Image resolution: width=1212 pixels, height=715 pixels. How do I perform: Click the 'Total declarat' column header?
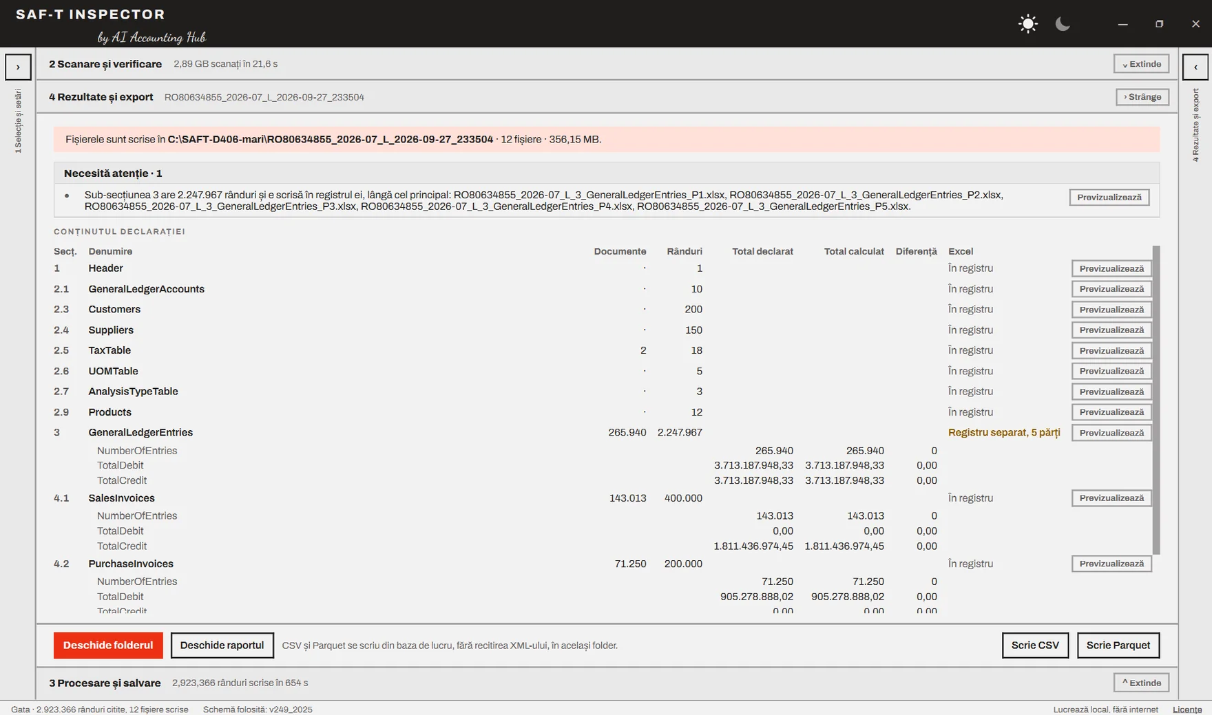(x=762, y=252)
